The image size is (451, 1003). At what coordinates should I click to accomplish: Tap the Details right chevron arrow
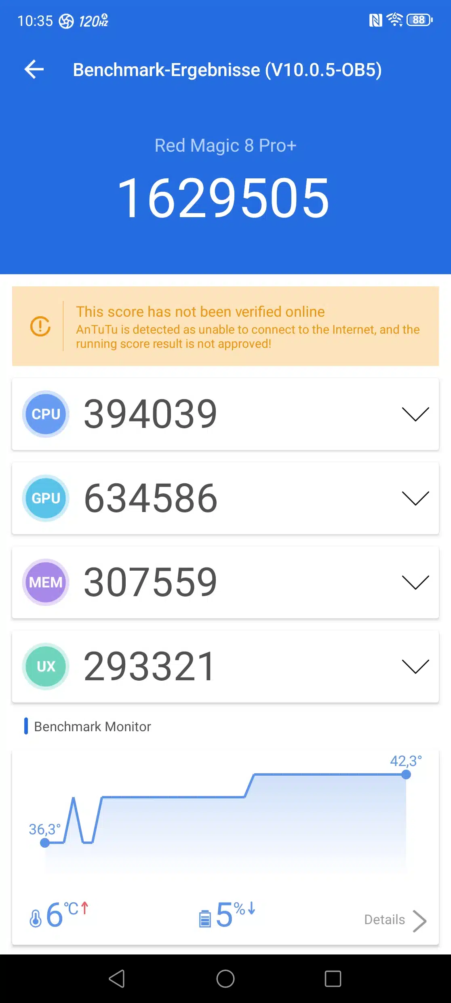point(420,921)
